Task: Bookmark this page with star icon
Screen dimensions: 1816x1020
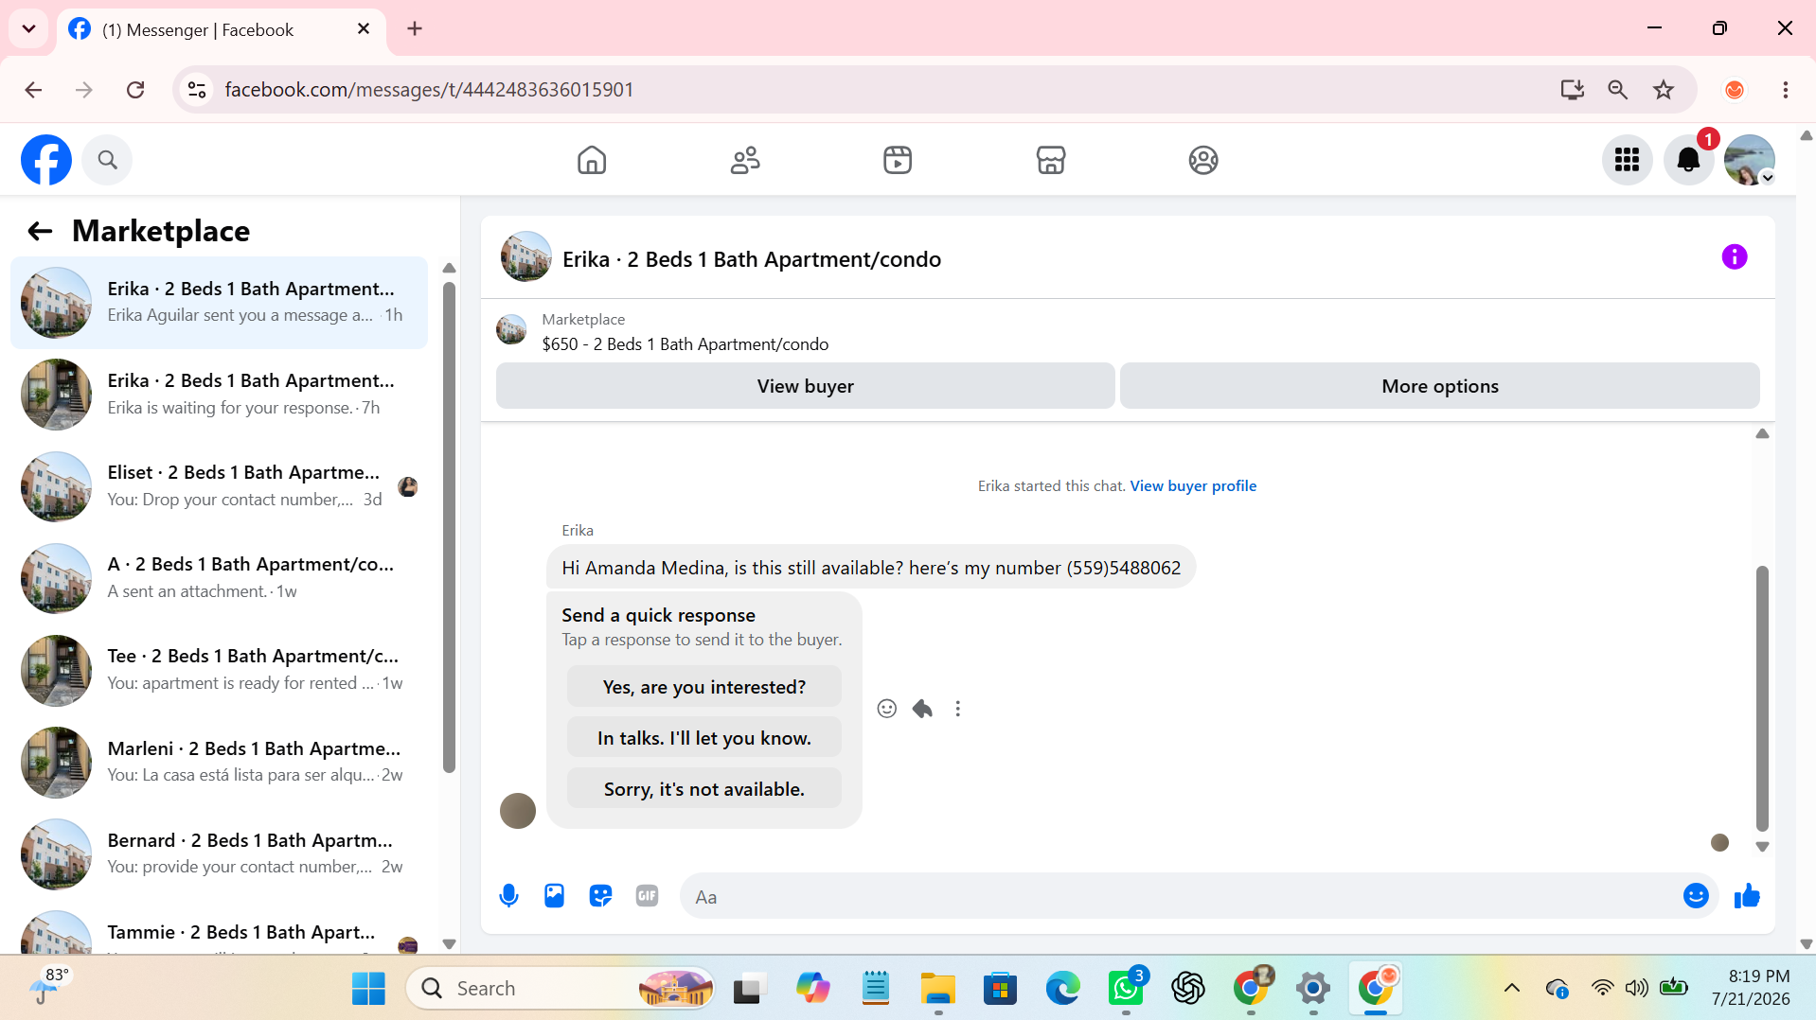Action: [x=1664, y=90]
